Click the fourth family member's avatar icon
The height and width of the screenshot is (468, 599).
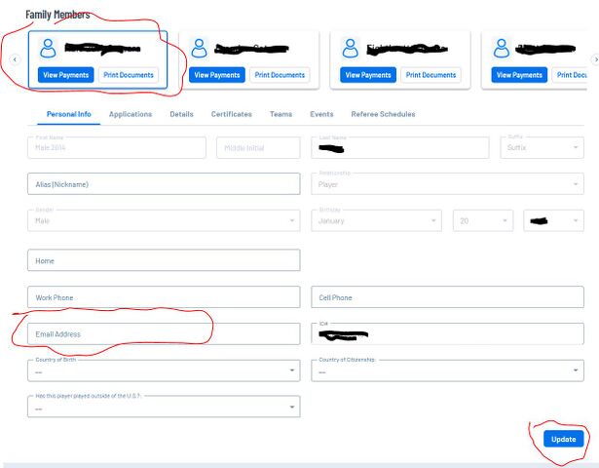click(x=502, y=48)
